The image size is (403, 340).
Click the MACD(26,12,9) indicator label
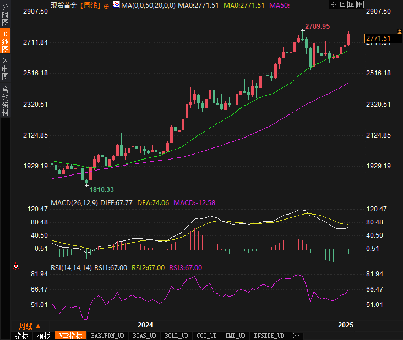pyautogui.click(x=74, y=202)
